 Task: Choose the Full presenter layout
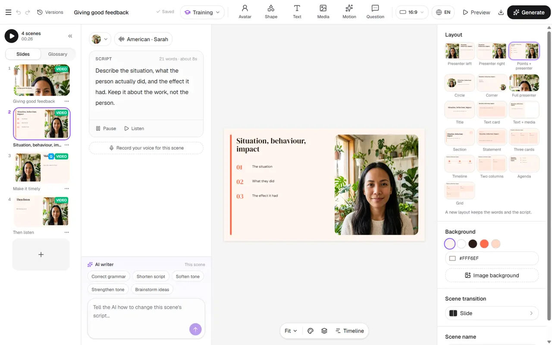click(x=524, y=85)
